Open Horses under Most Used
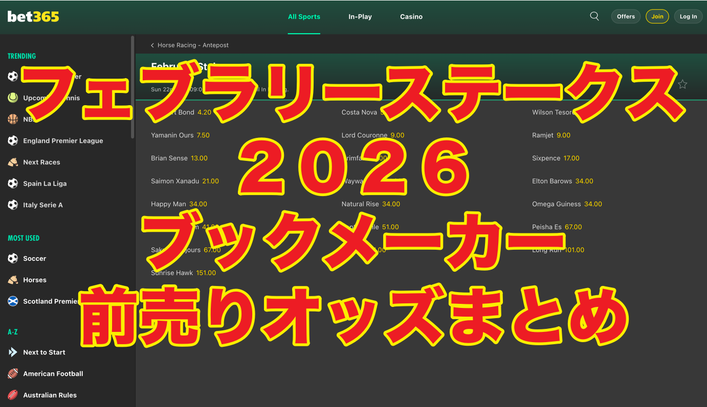707x407 pixels. tap(34, 280)
